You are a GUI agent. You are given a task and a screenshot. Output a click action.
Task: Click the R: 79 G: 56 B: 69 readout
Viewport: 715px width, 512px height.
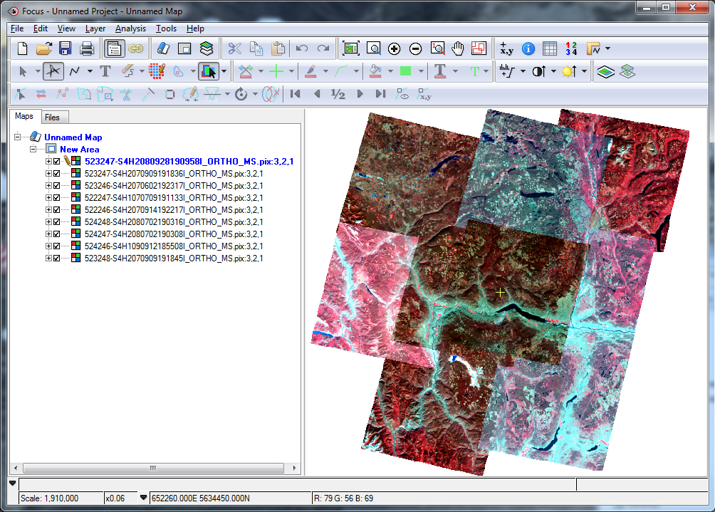tap(343, 498)
